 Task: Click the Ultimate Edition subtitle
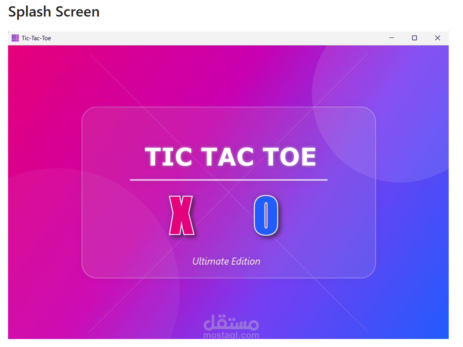point(226,261)
